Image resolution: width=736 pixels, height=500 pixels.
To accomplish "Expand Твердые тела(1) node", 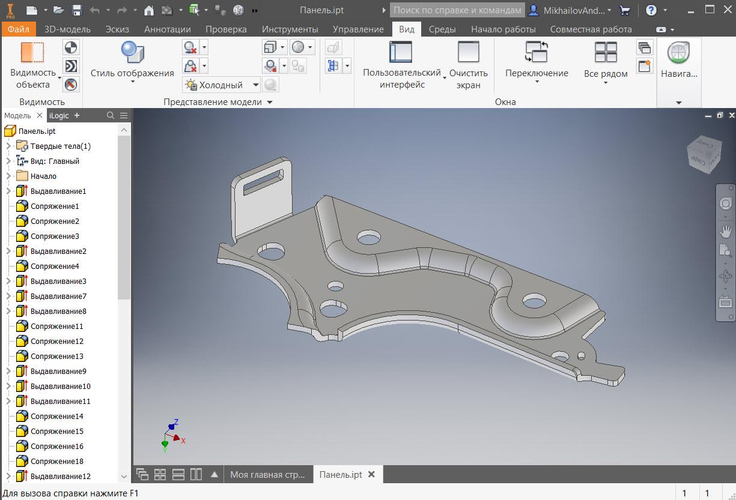I will point(8,146).
